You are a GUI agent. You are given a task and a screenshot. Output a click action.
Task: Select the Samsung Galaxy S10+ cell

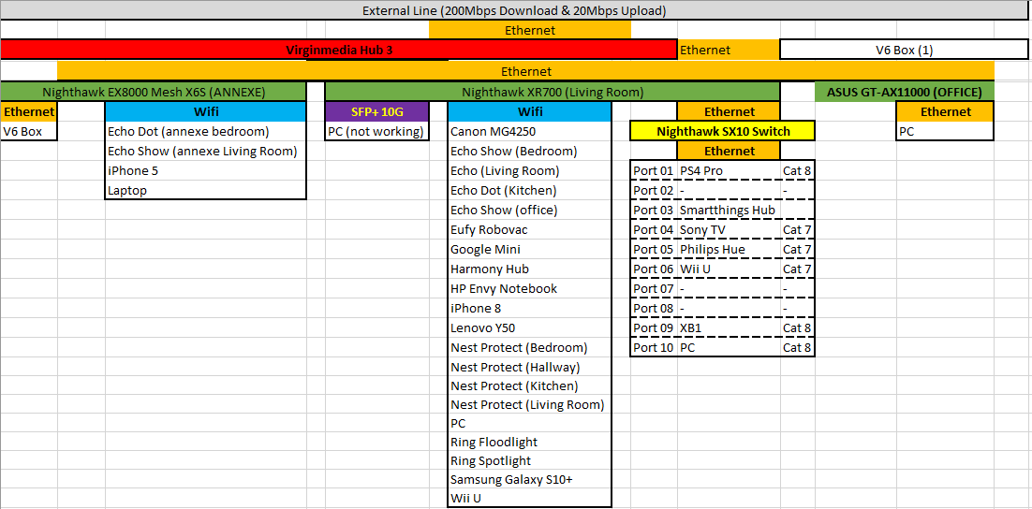(530, 479)
